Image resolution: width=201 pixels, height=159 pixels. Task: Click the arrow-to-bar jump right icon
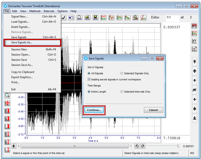[195, 90]
